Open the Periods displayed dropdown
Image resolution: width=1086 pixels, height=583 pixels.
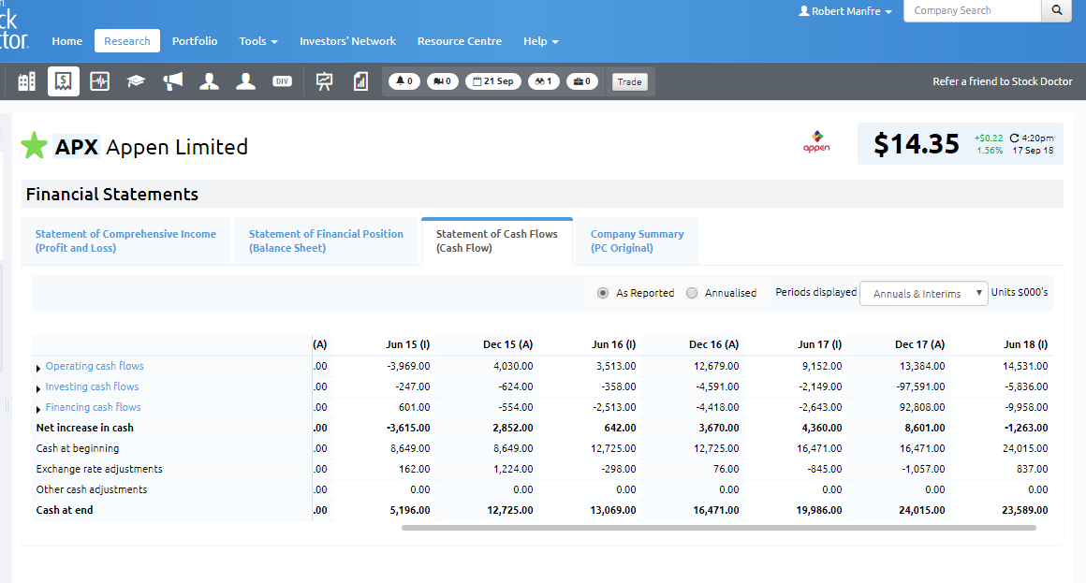(923, 294)
